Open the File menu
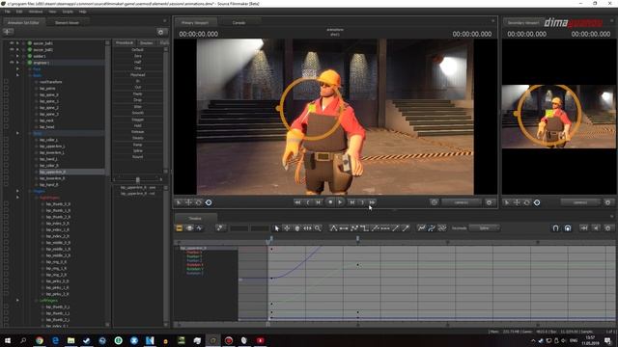The image size is (618, 347). [7, 12]
